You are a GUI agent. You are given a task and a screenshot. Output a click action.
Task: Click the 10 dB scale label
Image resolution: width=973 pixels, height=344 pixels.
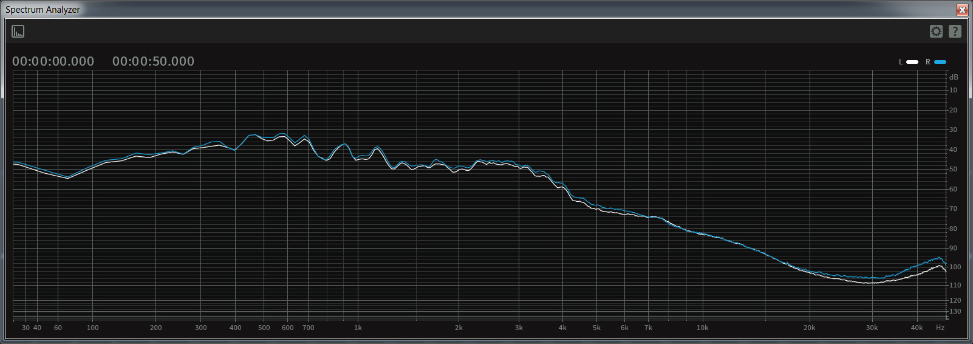[x=954, y=90]
